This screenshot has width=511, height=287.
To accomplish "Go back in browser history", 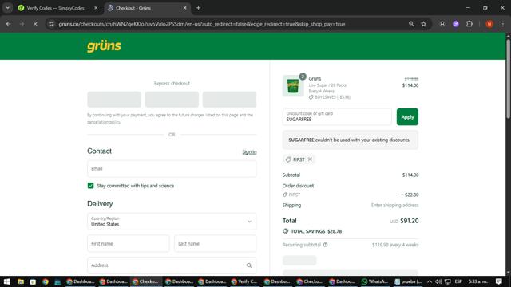I will (x=9, y=24).
